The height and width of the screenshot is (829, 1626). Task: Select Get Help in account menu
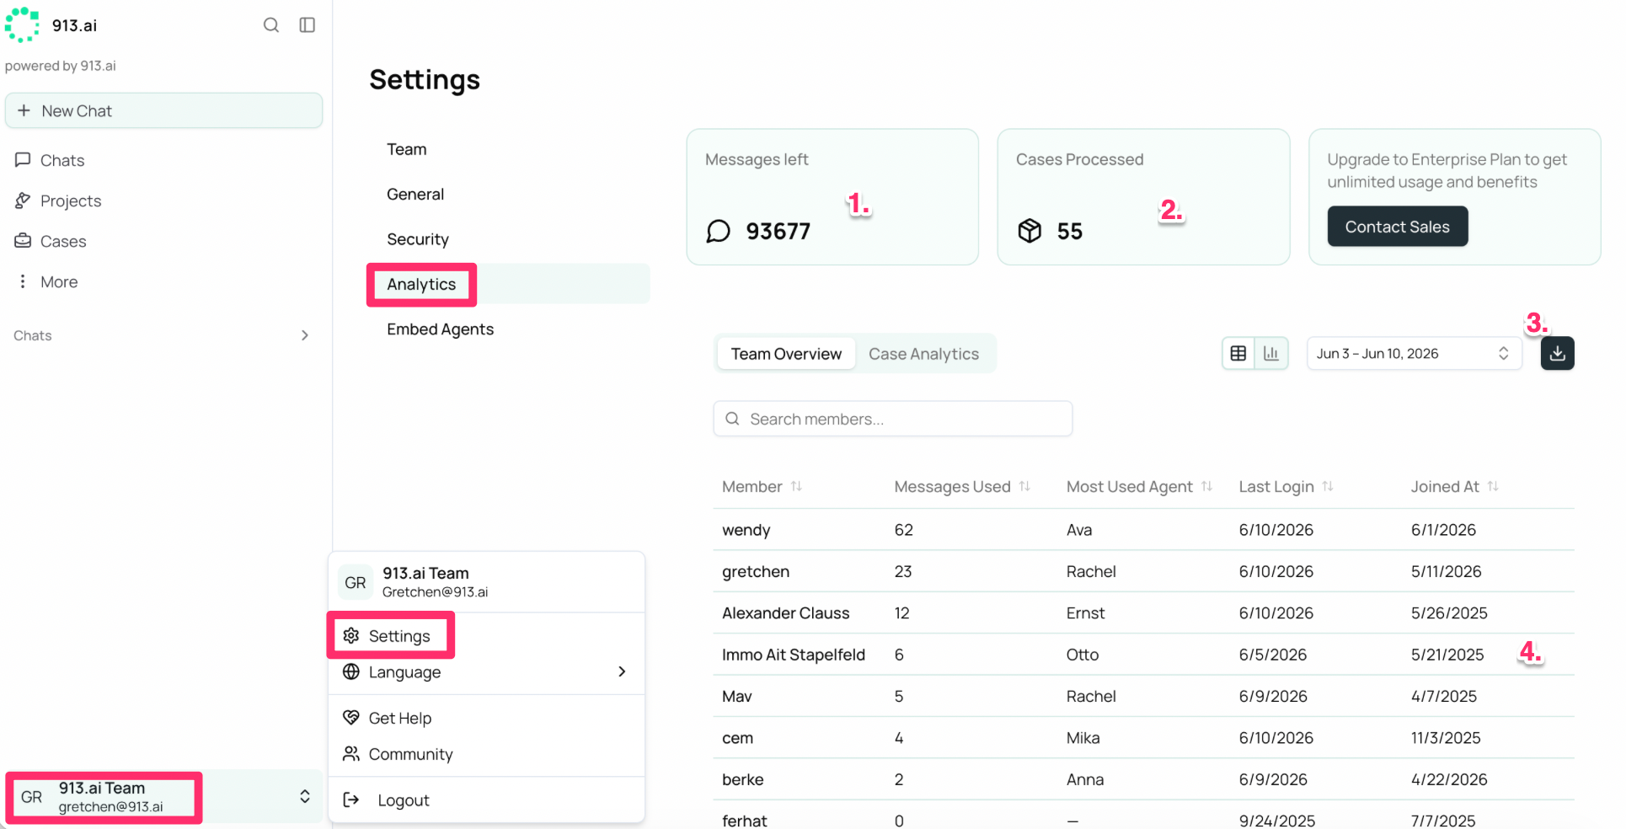tap(486, 718)
